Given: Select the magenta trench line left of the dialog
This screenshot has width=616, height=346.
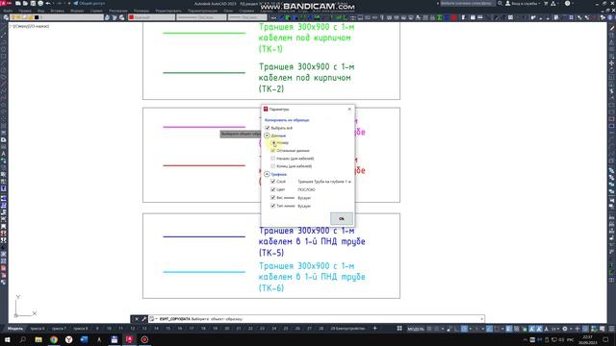Looking at the screenshot, I should click(204, 127).
